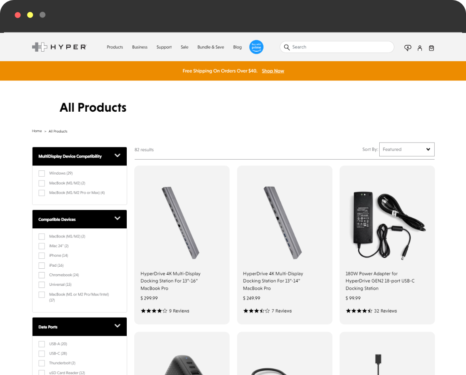Image resolution: width=466 pixels, height=375 pixels.
Task: Open the Buy with Prime badge
Action: pos(256,47)
